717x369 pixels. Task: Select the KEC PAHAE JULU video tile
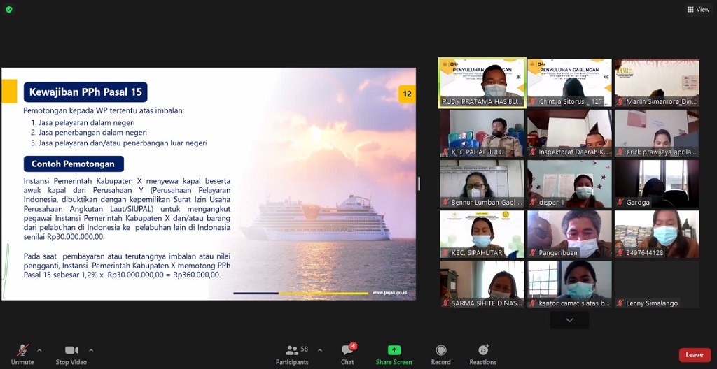coord(482,133)
